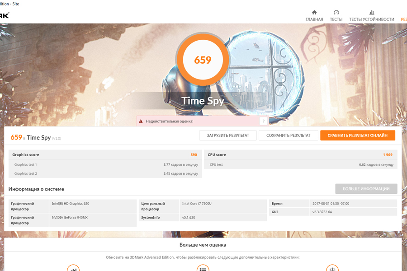Open the ТЕСТЫ benchmarks section
This screenshot has width=407, height=271.
pyautogui.click(x=336, y=16)
